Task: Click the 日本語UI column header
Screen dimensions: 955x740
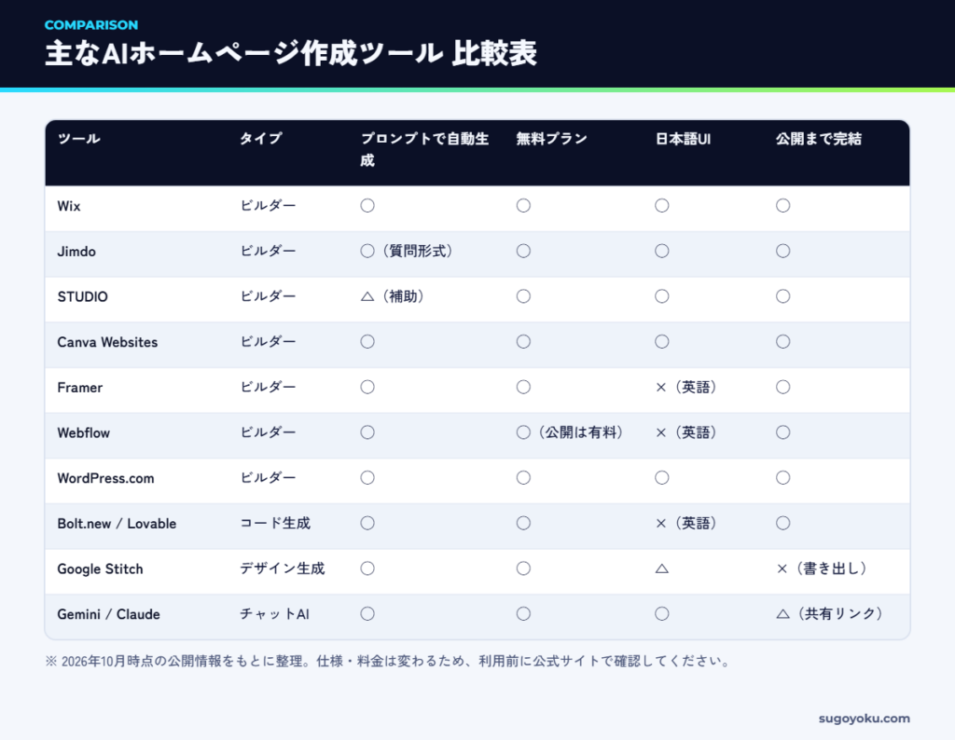Action: [683, 139]
